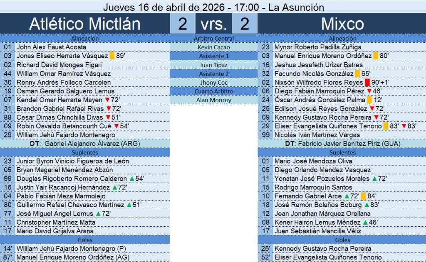The image size is (426, 262).
Task: Select green arrow beside José Ramón Bolaños Boburg
Action: tap(366, 205)
